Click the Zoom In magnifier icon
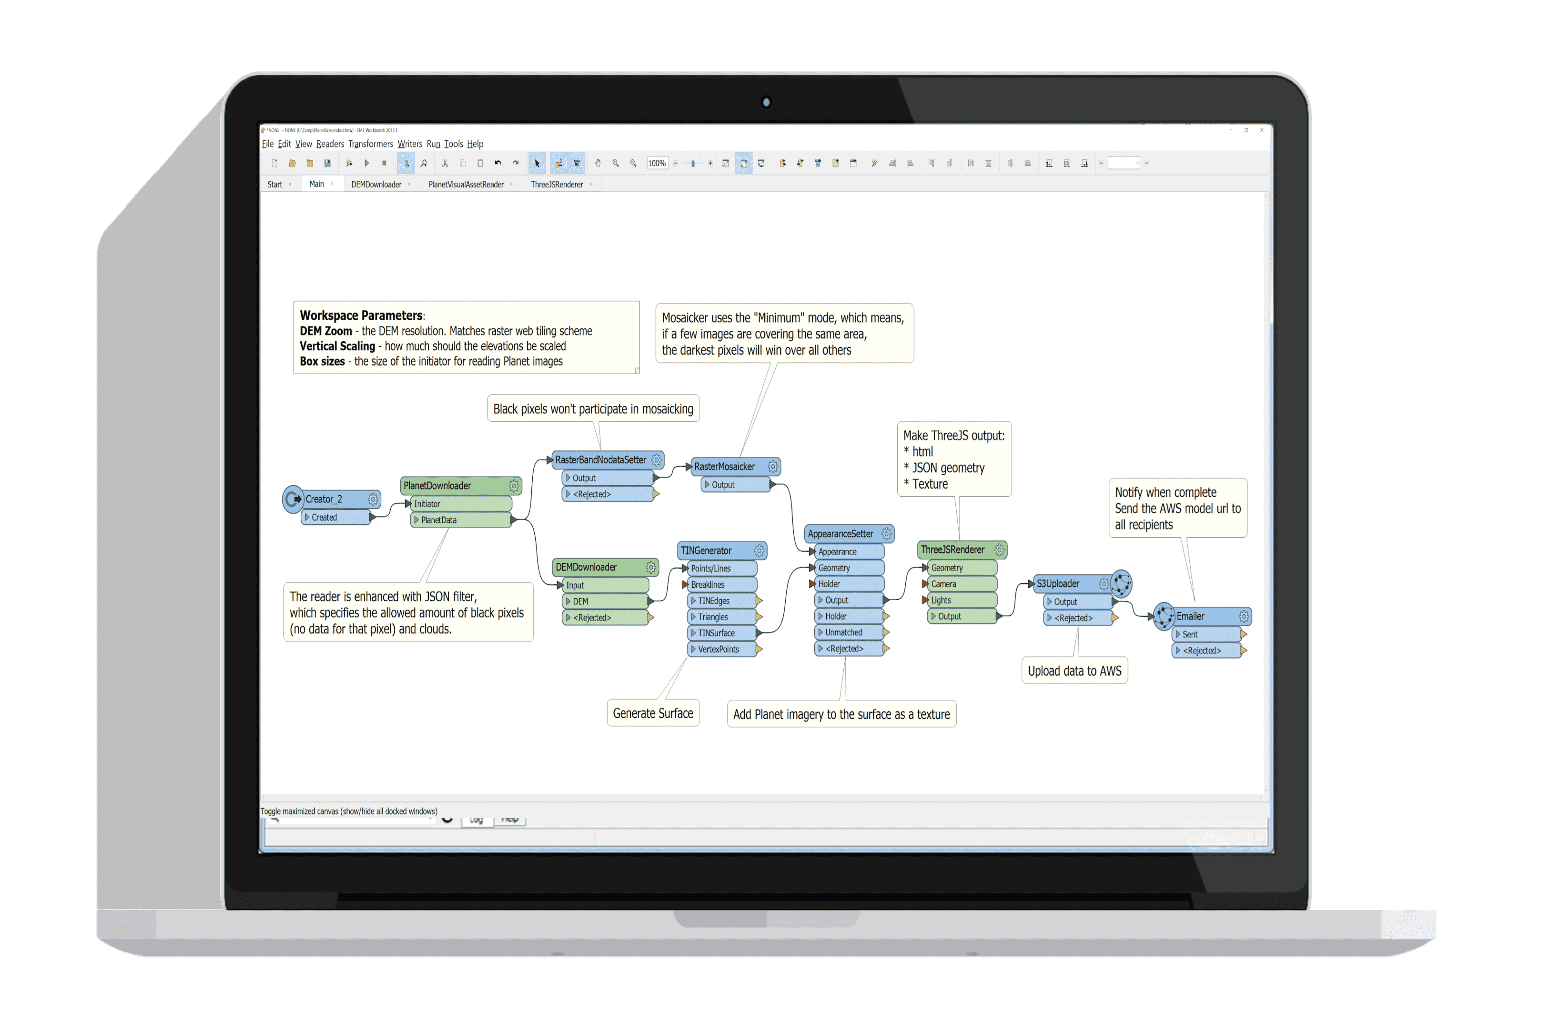The width and height of the screenshot is (1544, 1023). [615, 163]
